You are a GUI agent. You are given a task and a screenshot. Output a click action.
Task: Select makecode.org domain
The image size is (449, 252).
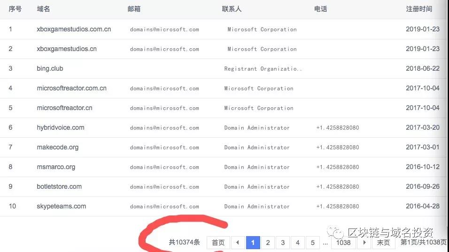[58, 148]
